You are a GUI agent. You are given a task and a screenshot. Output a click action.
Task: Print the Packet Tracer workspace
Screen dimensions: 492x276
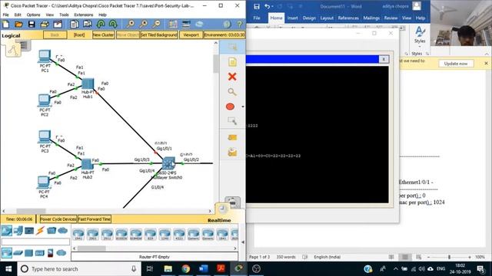tap(45, 24)
